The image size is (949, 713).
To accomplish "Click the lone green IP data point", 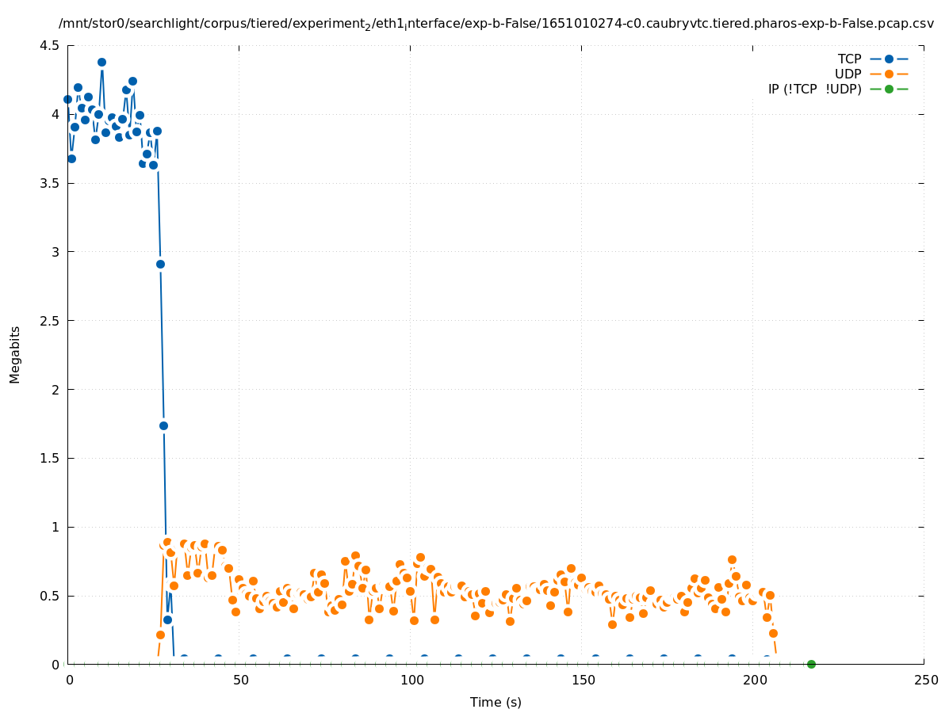I will (x=811, y=664).
